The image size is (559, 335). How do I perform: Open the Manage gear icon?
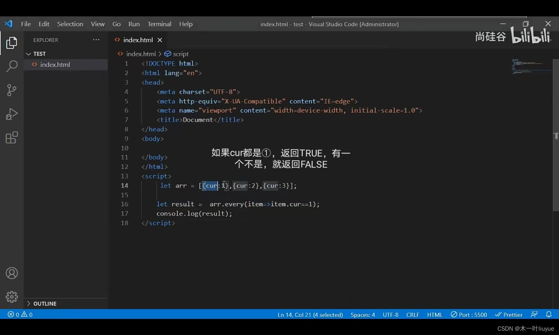pos(12,297)
